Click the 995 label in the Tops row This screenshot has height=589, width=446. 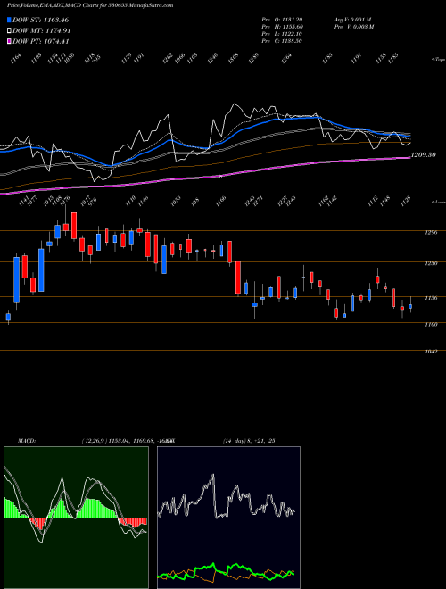click(x=97, y=60)
